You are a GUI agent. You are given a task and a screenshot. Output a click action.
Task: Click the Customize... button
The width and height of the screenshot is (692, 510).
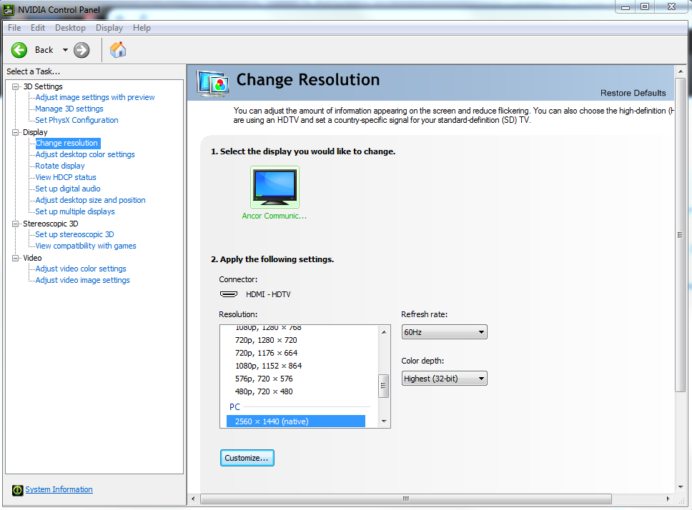pos(247,458)
